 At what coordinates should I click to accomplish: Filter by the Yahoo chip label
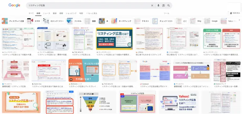(230, 21)
